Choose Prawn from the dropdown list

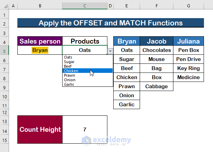(88, 75)
